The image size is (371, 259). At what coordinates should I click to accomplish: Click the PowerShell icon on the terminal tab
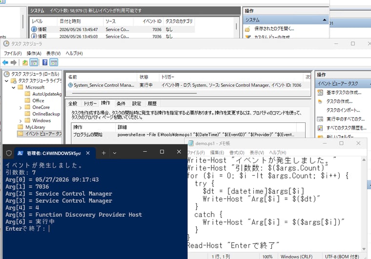(20, 153)
